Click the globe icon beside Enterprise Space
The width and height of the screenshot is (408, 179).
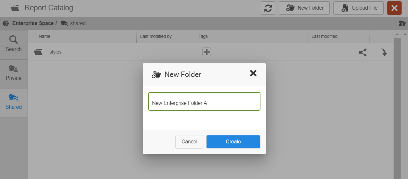[x=6, y=23]
